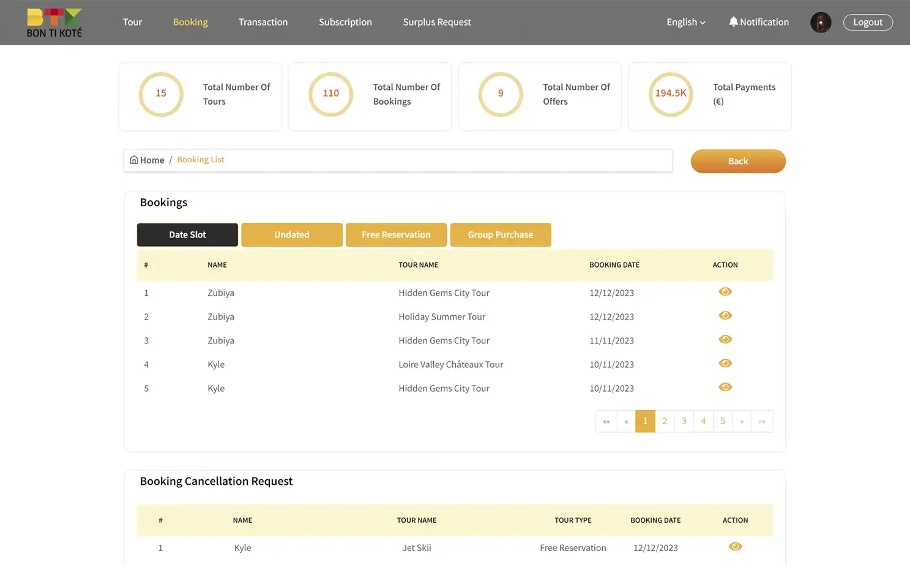View Zubiya's Hidden Gems City Tour booking
The image size is (910, 565).
click(x=725, y=292)
